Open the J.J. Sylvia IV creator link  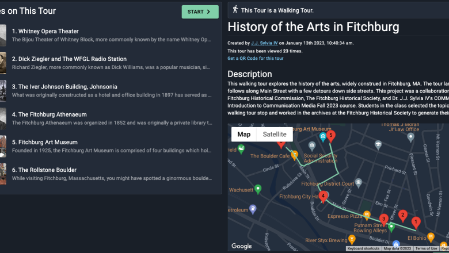pos(264,43)
